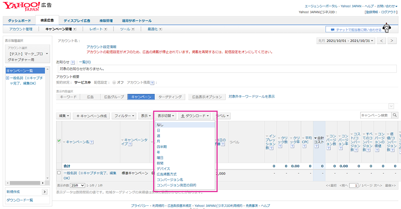Click arrow button beside 新規作成
The height and width of the screenshot is (209, 401).
45,192
